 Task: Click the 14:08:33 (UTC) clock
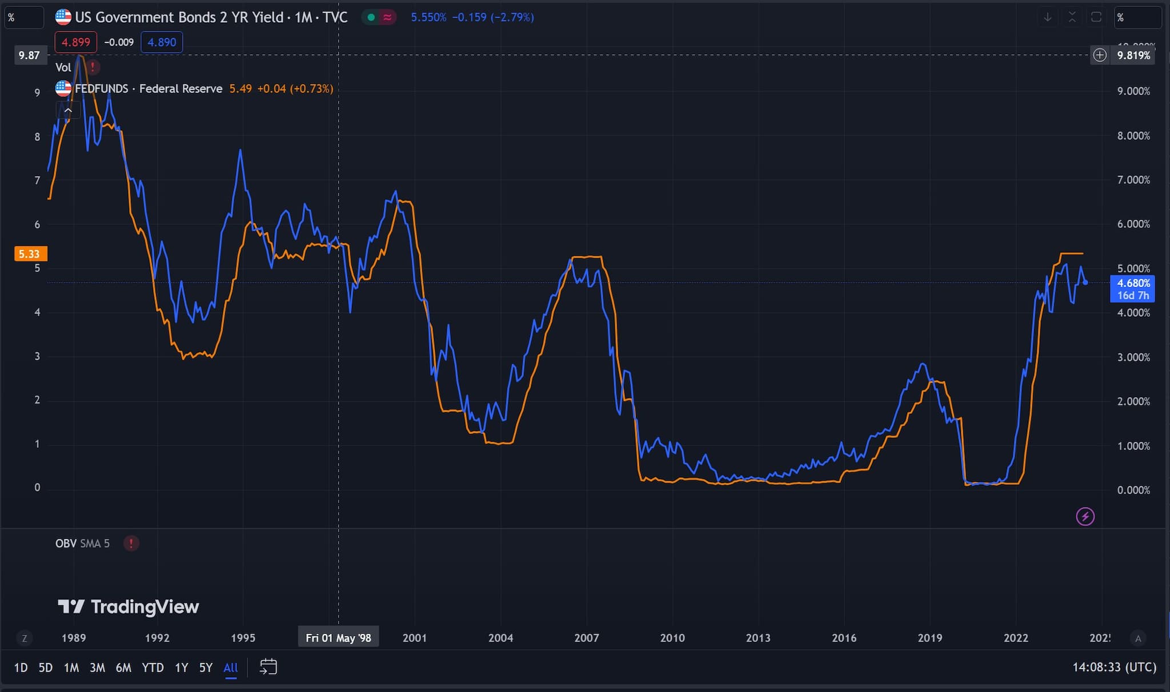[1114, 667]
